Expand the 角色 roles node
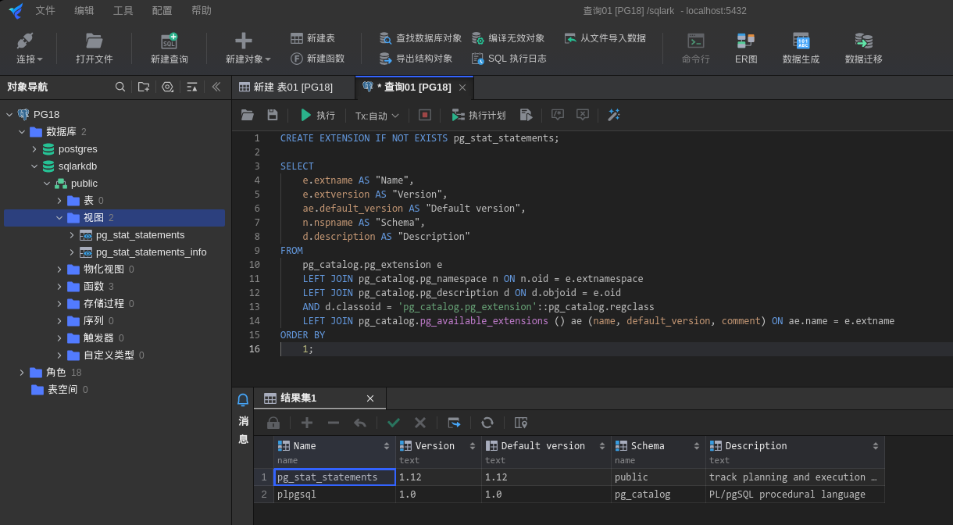Screen dimensions: 953x525 (x=22, y=373)
